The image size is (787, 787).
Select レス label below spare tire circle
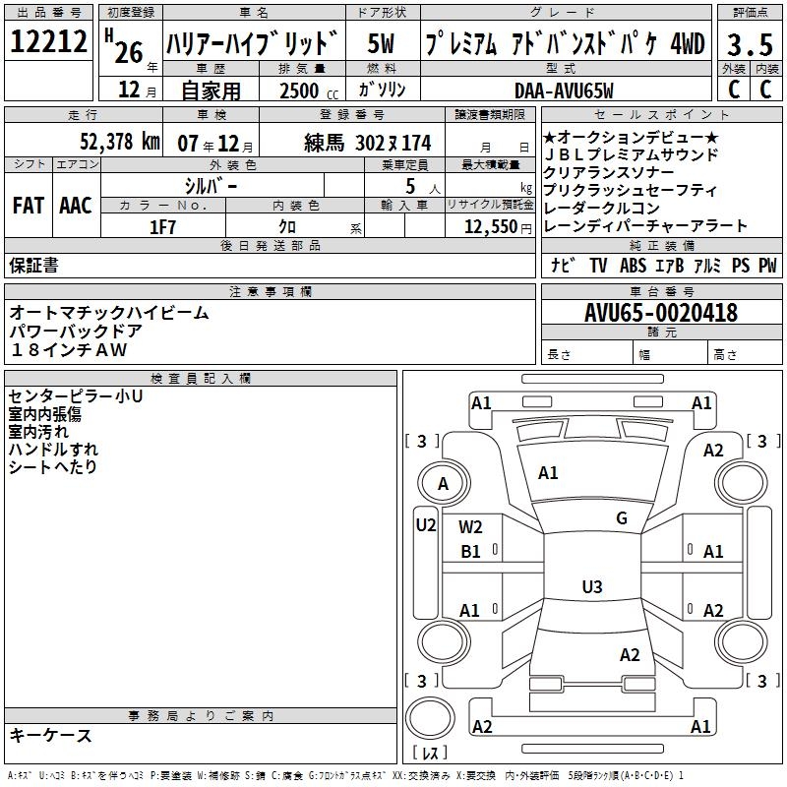430,752
